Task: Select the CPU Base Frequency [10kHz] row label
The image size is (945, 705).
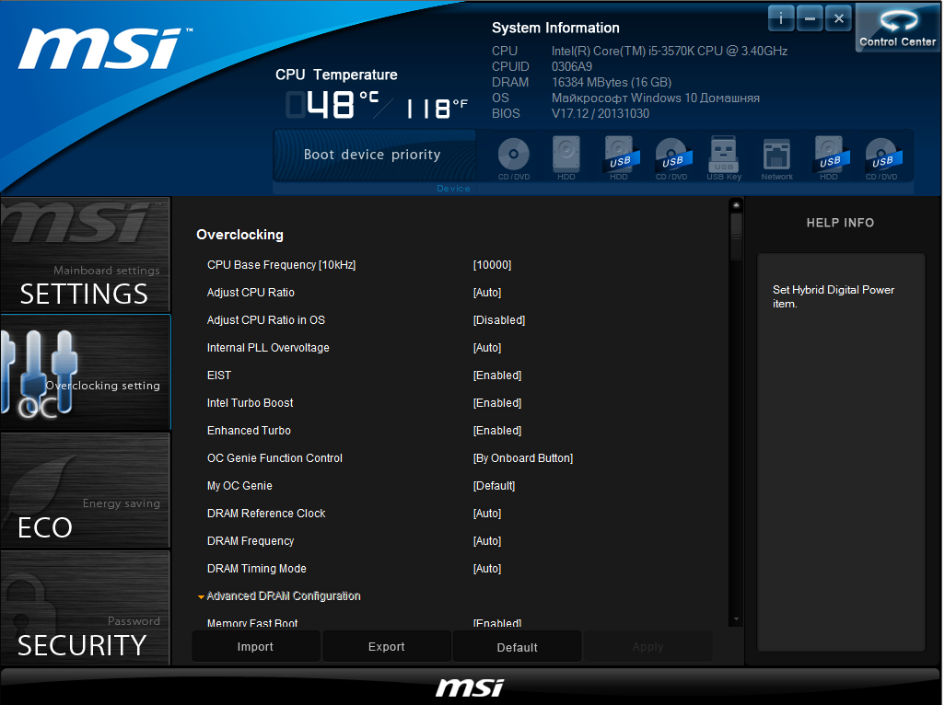Action: click(x=282, y=265)
